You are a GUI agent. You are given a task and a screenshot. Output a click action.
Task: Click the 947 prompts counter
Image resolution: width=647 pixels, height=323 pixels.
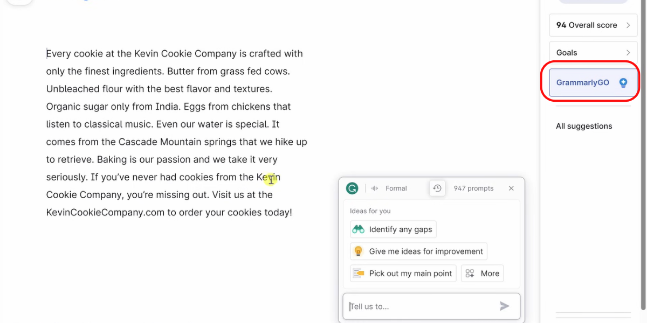click(473, 188)
